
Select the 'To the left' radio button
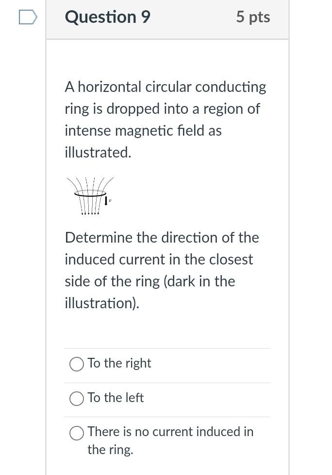pos(77,399)
